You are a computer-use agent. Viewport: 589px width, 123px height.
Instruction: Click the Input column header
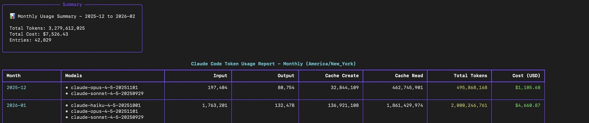(220, 76)
